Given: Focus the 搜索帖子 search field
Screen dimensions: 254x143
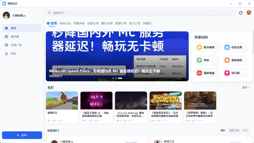Looking at the screenshot, I should tap(141, 13).
